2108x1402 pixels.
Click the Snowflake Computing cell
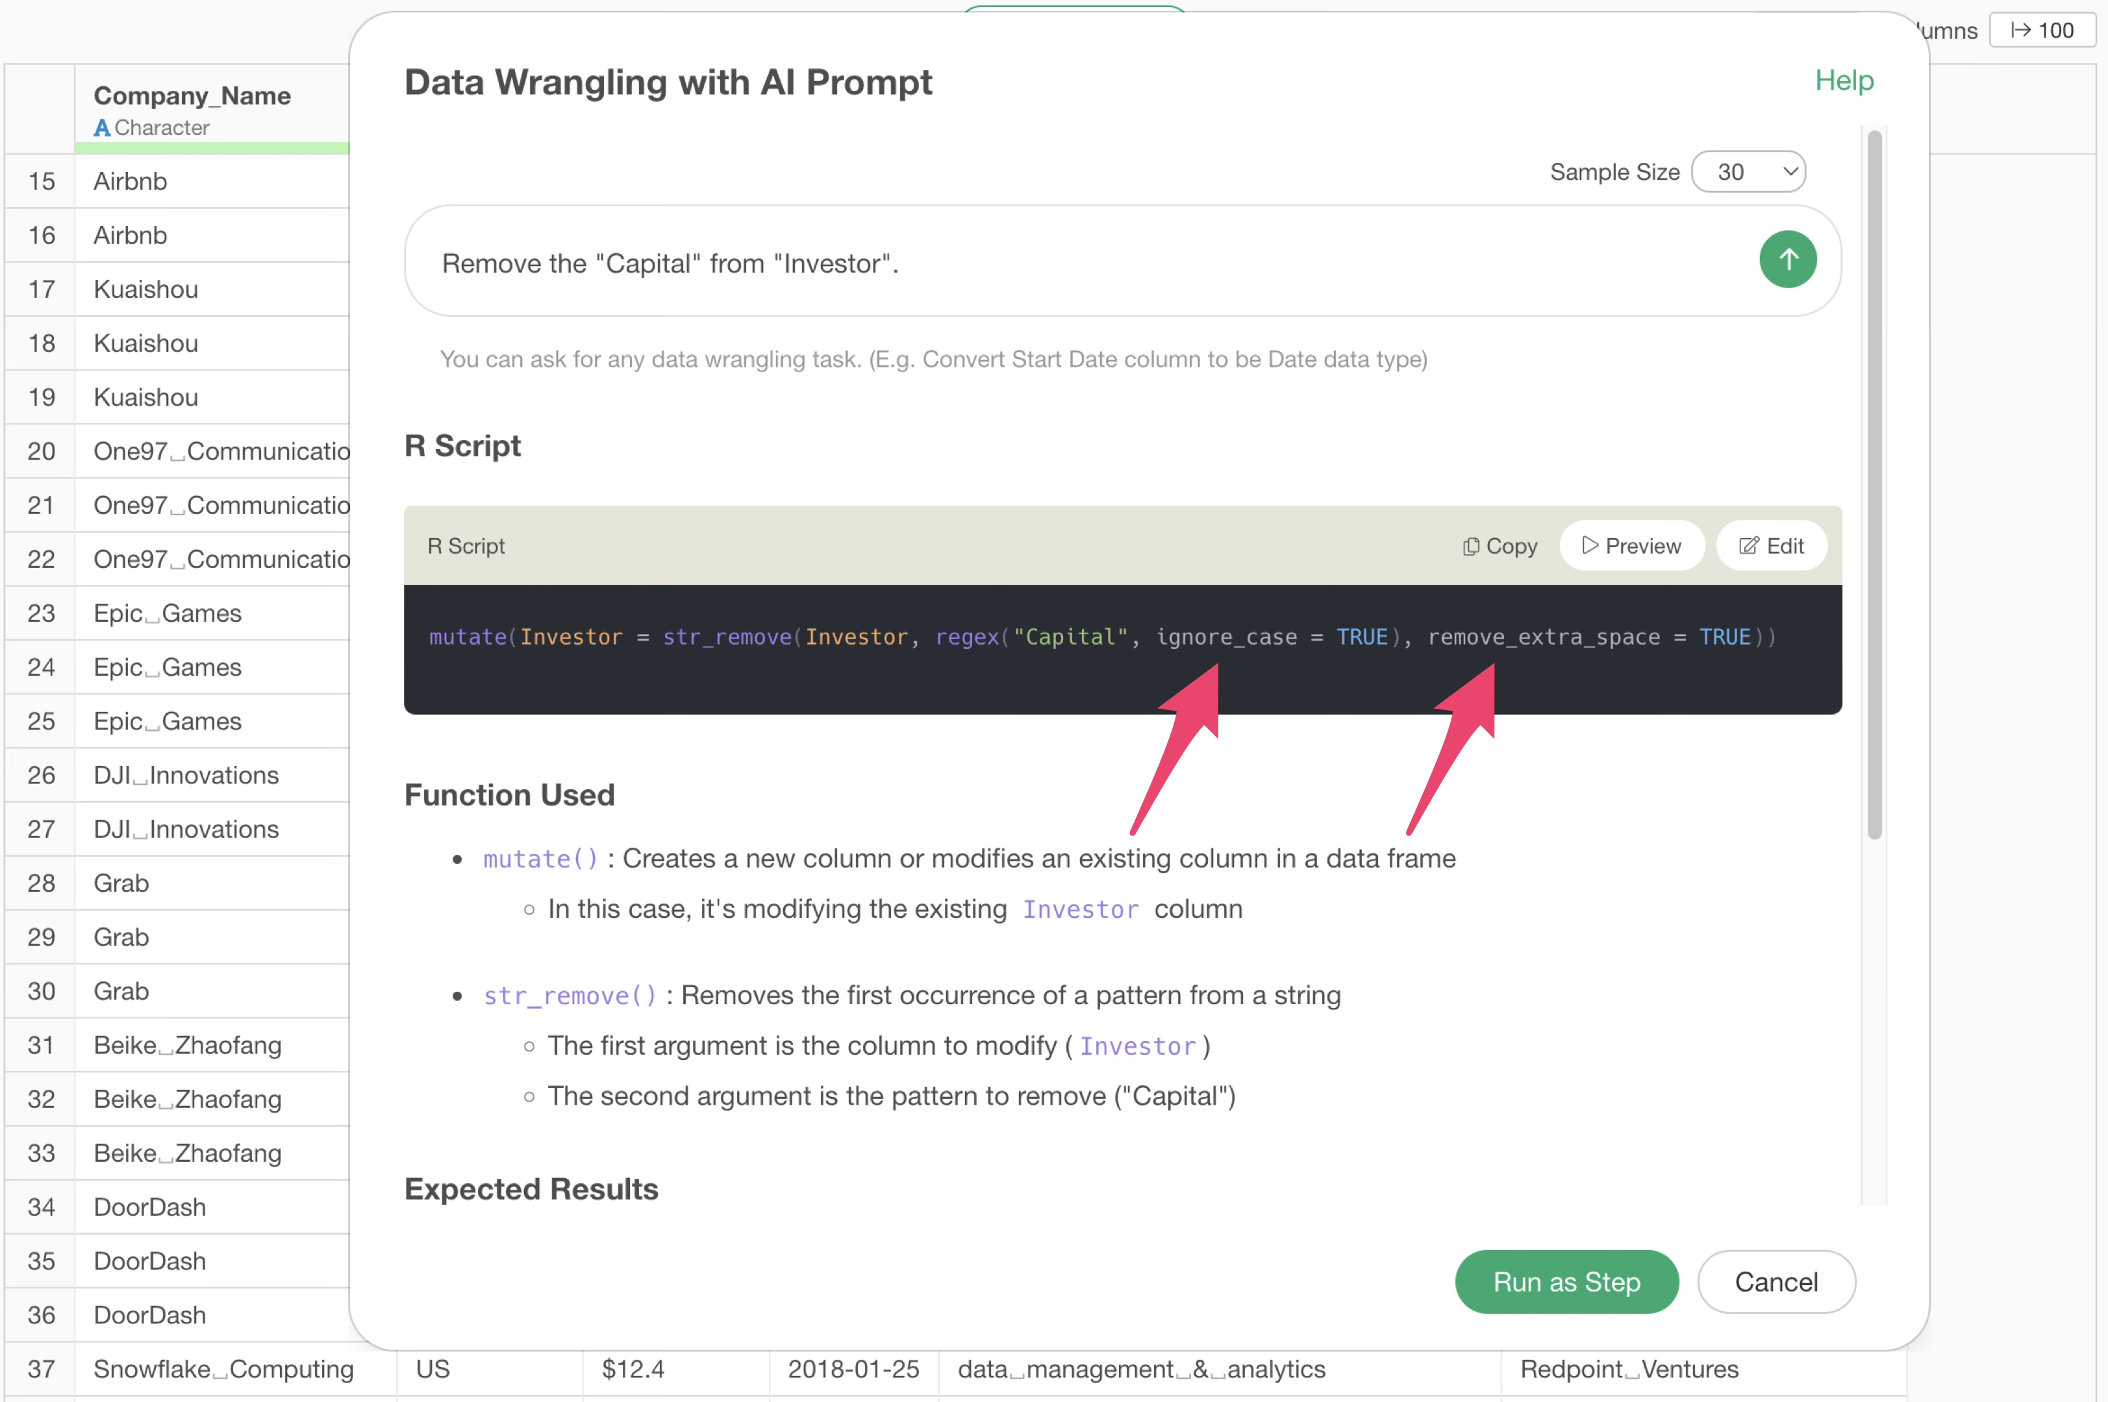pos(223,1369)
